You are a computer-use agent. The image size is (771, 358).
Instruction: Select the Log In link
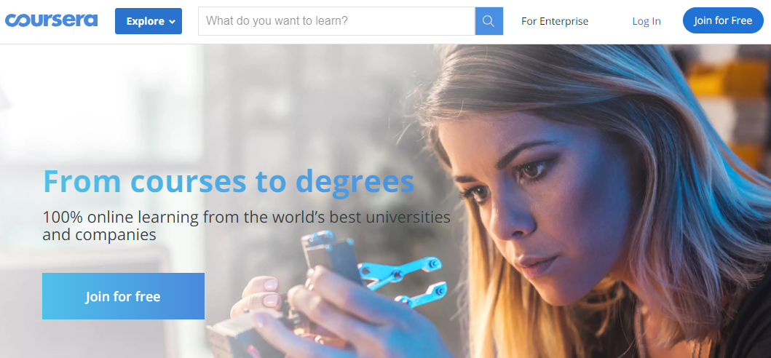pos(646,21)
